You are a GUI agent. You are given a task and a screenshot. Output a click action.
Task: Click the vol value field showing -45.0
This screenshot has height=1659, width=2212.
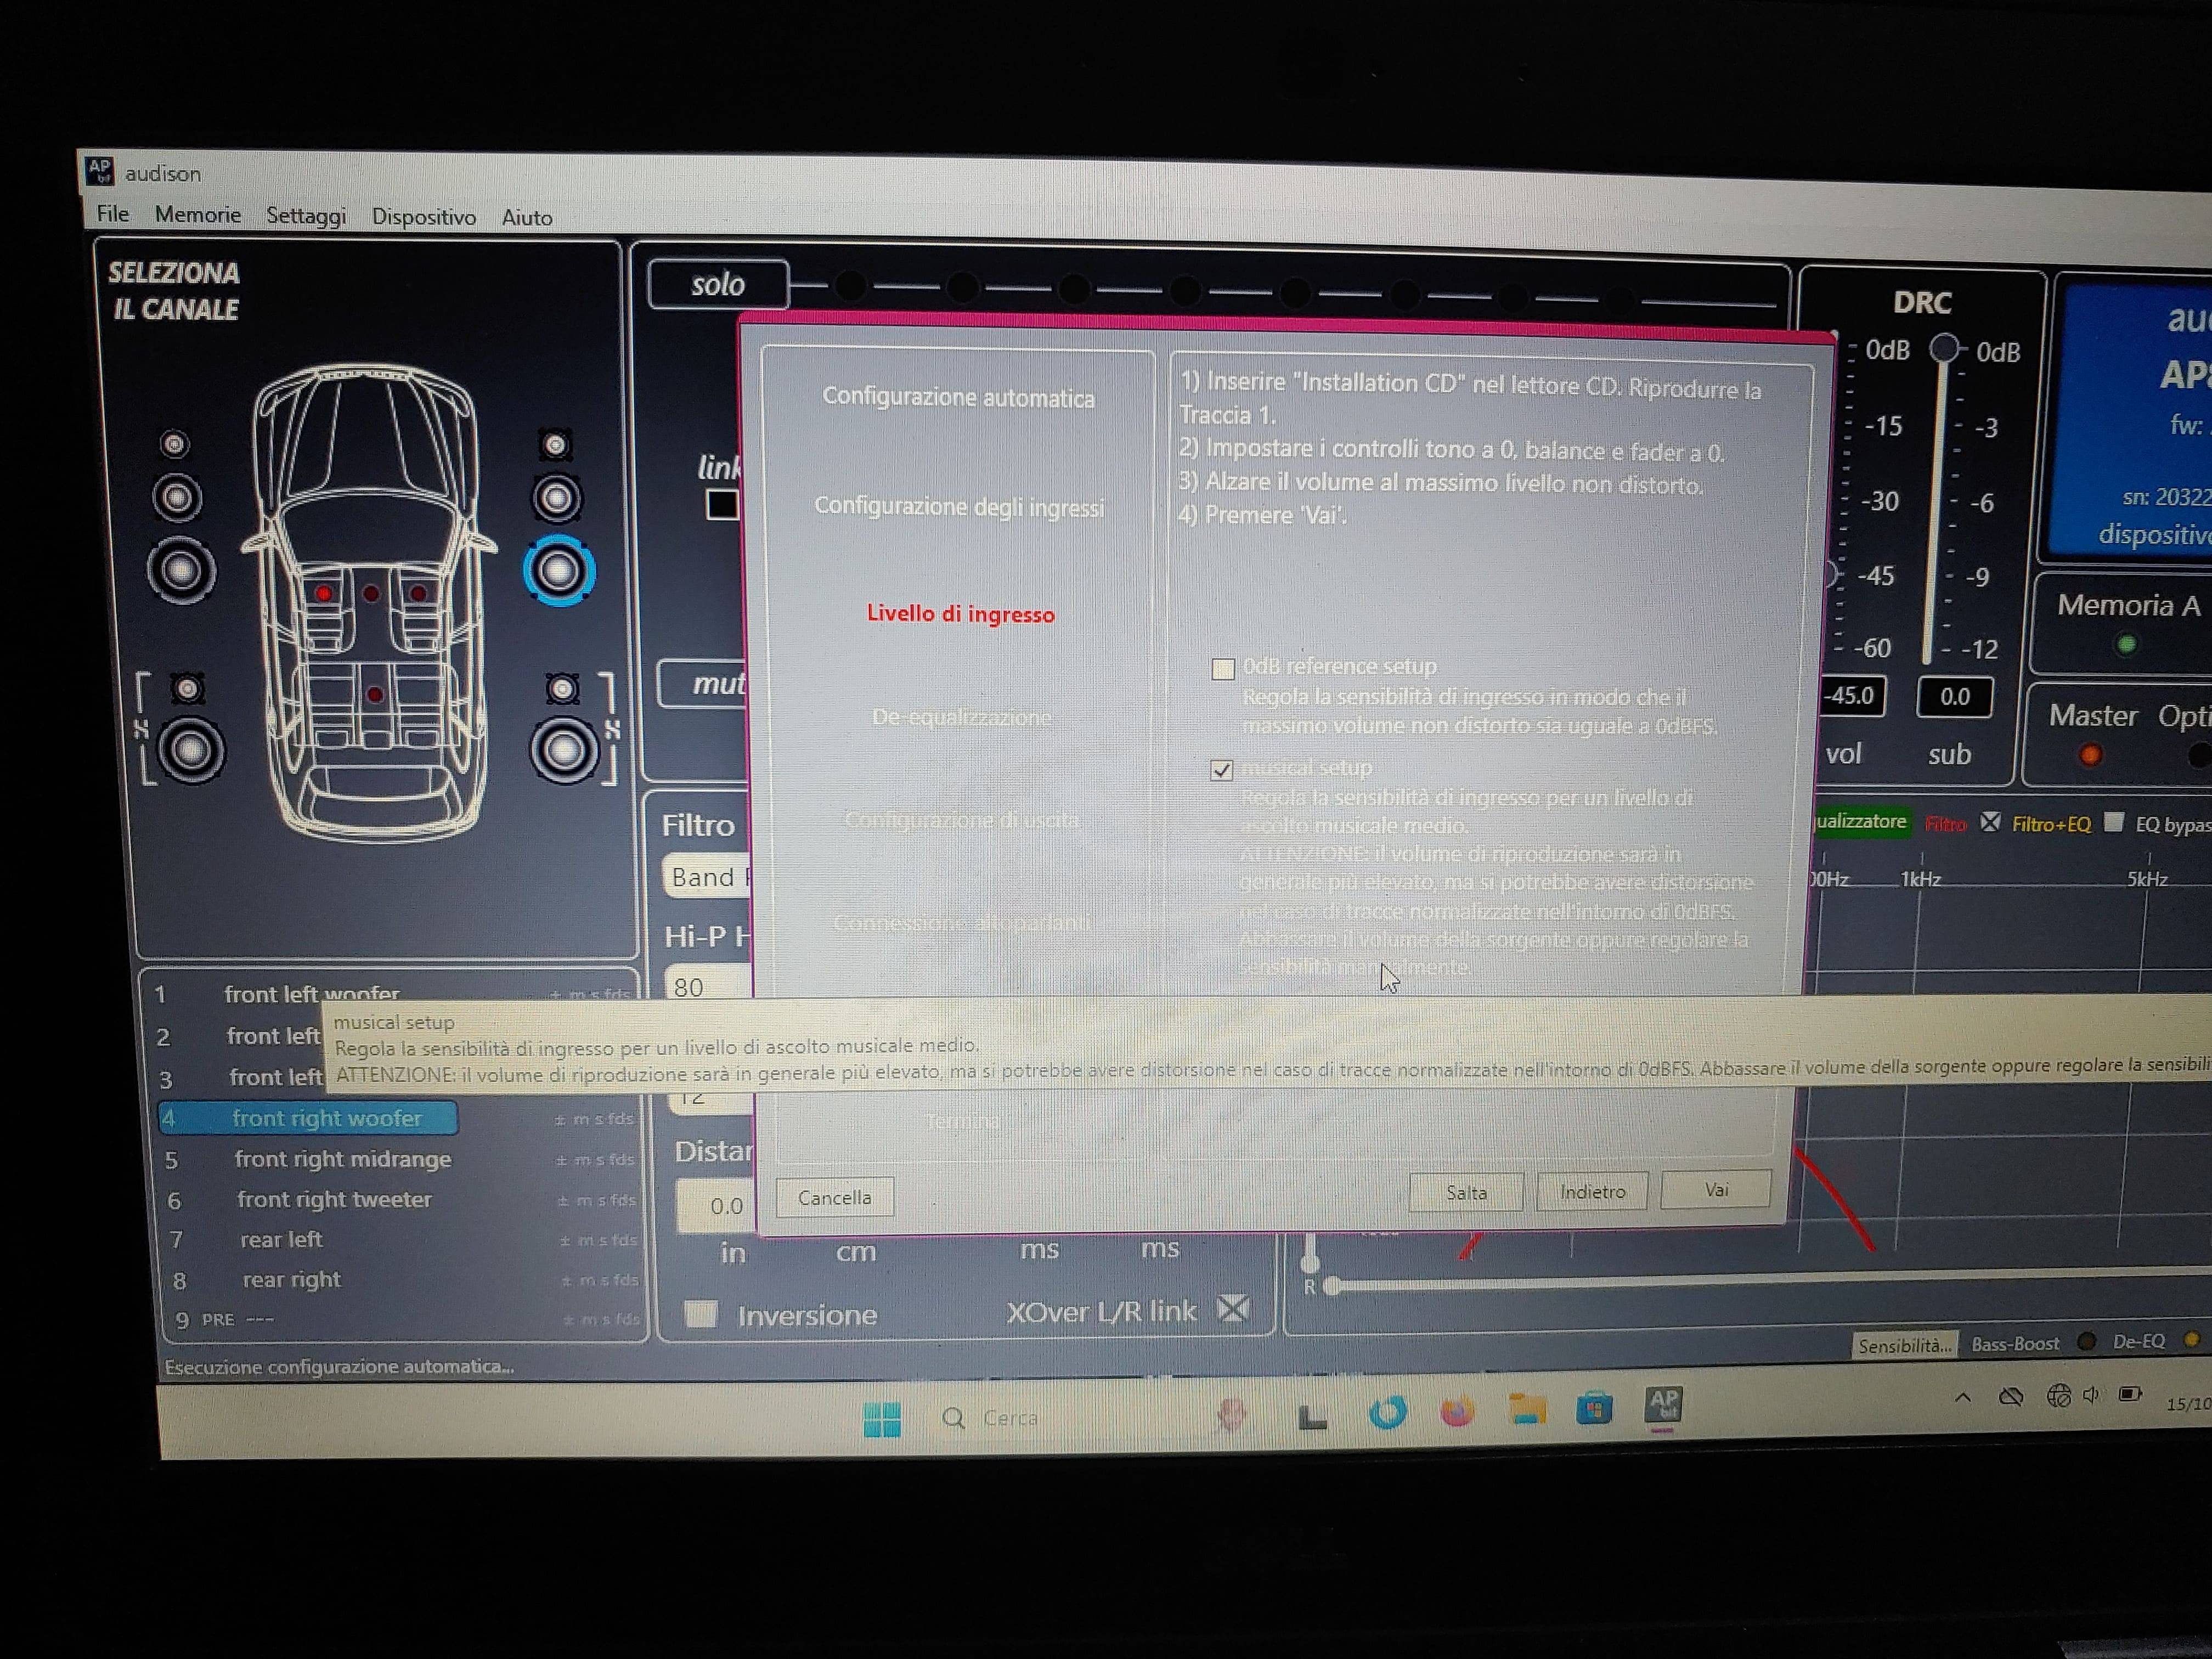[1851, 695]
